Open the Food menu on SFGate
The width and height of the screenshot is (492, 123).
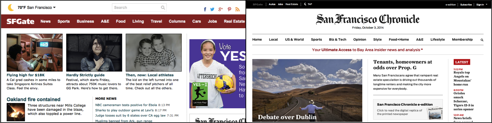pyautogui.click(x=121, y=21)
